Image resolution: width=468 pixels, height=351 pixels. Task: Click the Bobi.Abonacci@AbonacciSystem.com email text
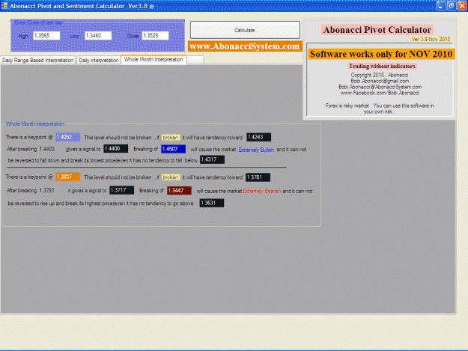[x=380, y=87]
